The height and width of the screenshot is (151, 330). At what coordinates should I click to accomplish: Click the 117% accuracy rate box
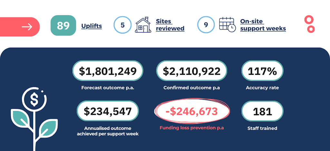(262, 71)
